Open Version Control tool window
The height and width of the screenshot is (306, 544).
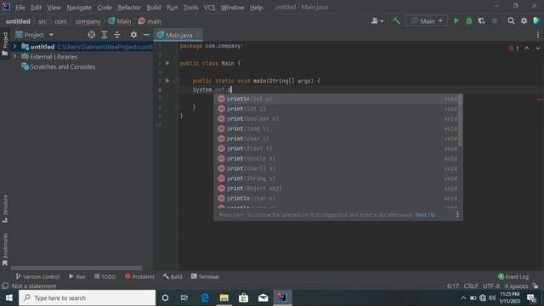tap(37, 276)
